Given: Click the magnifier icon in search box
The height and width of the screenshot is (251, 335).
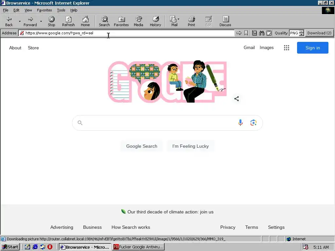Looking at the screenshot, I should point(80,123).
